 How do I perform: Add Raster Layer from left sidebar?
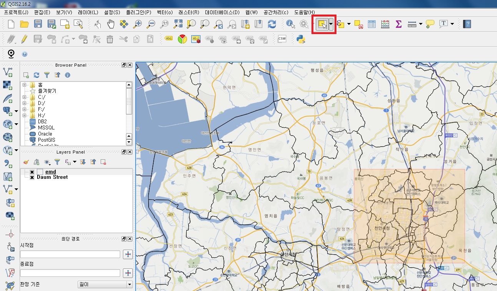point(8,85)
